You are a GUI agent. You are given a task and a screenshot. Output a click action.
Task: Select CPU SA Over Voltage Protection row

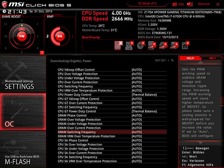(x=112, y=145)
